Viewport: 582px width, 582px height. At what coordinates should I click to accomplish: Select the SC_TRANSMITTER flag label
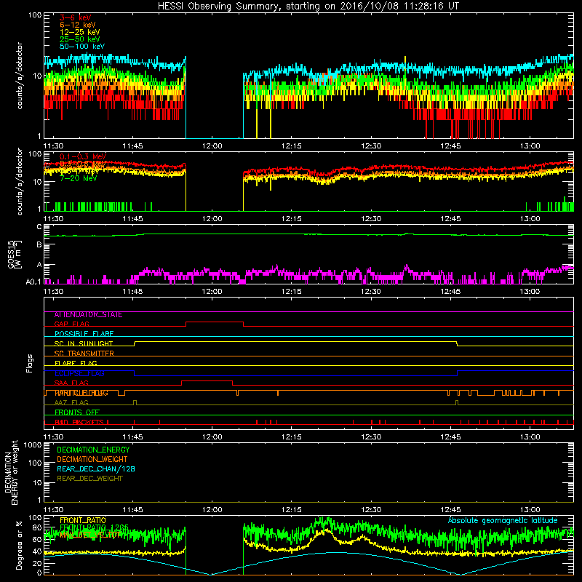tap(84, 354)
